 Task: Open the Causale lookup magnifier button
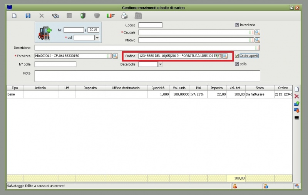(257, 33)
